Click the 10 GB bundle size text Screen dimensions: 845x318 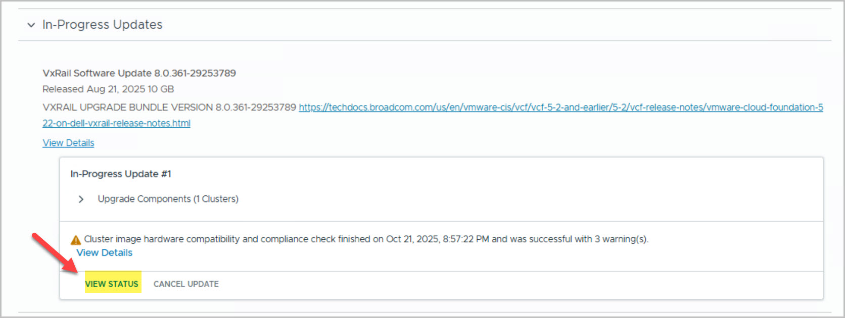coord(161,89)
